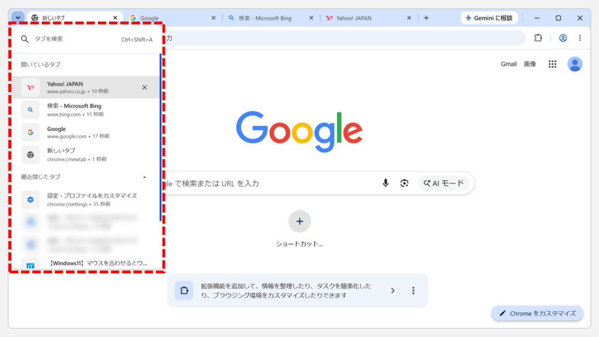Image resolution: width=599 pixels, height=337 pixels.
Task: Collapse the 最近閉じたタブ section
Action: 144,177
